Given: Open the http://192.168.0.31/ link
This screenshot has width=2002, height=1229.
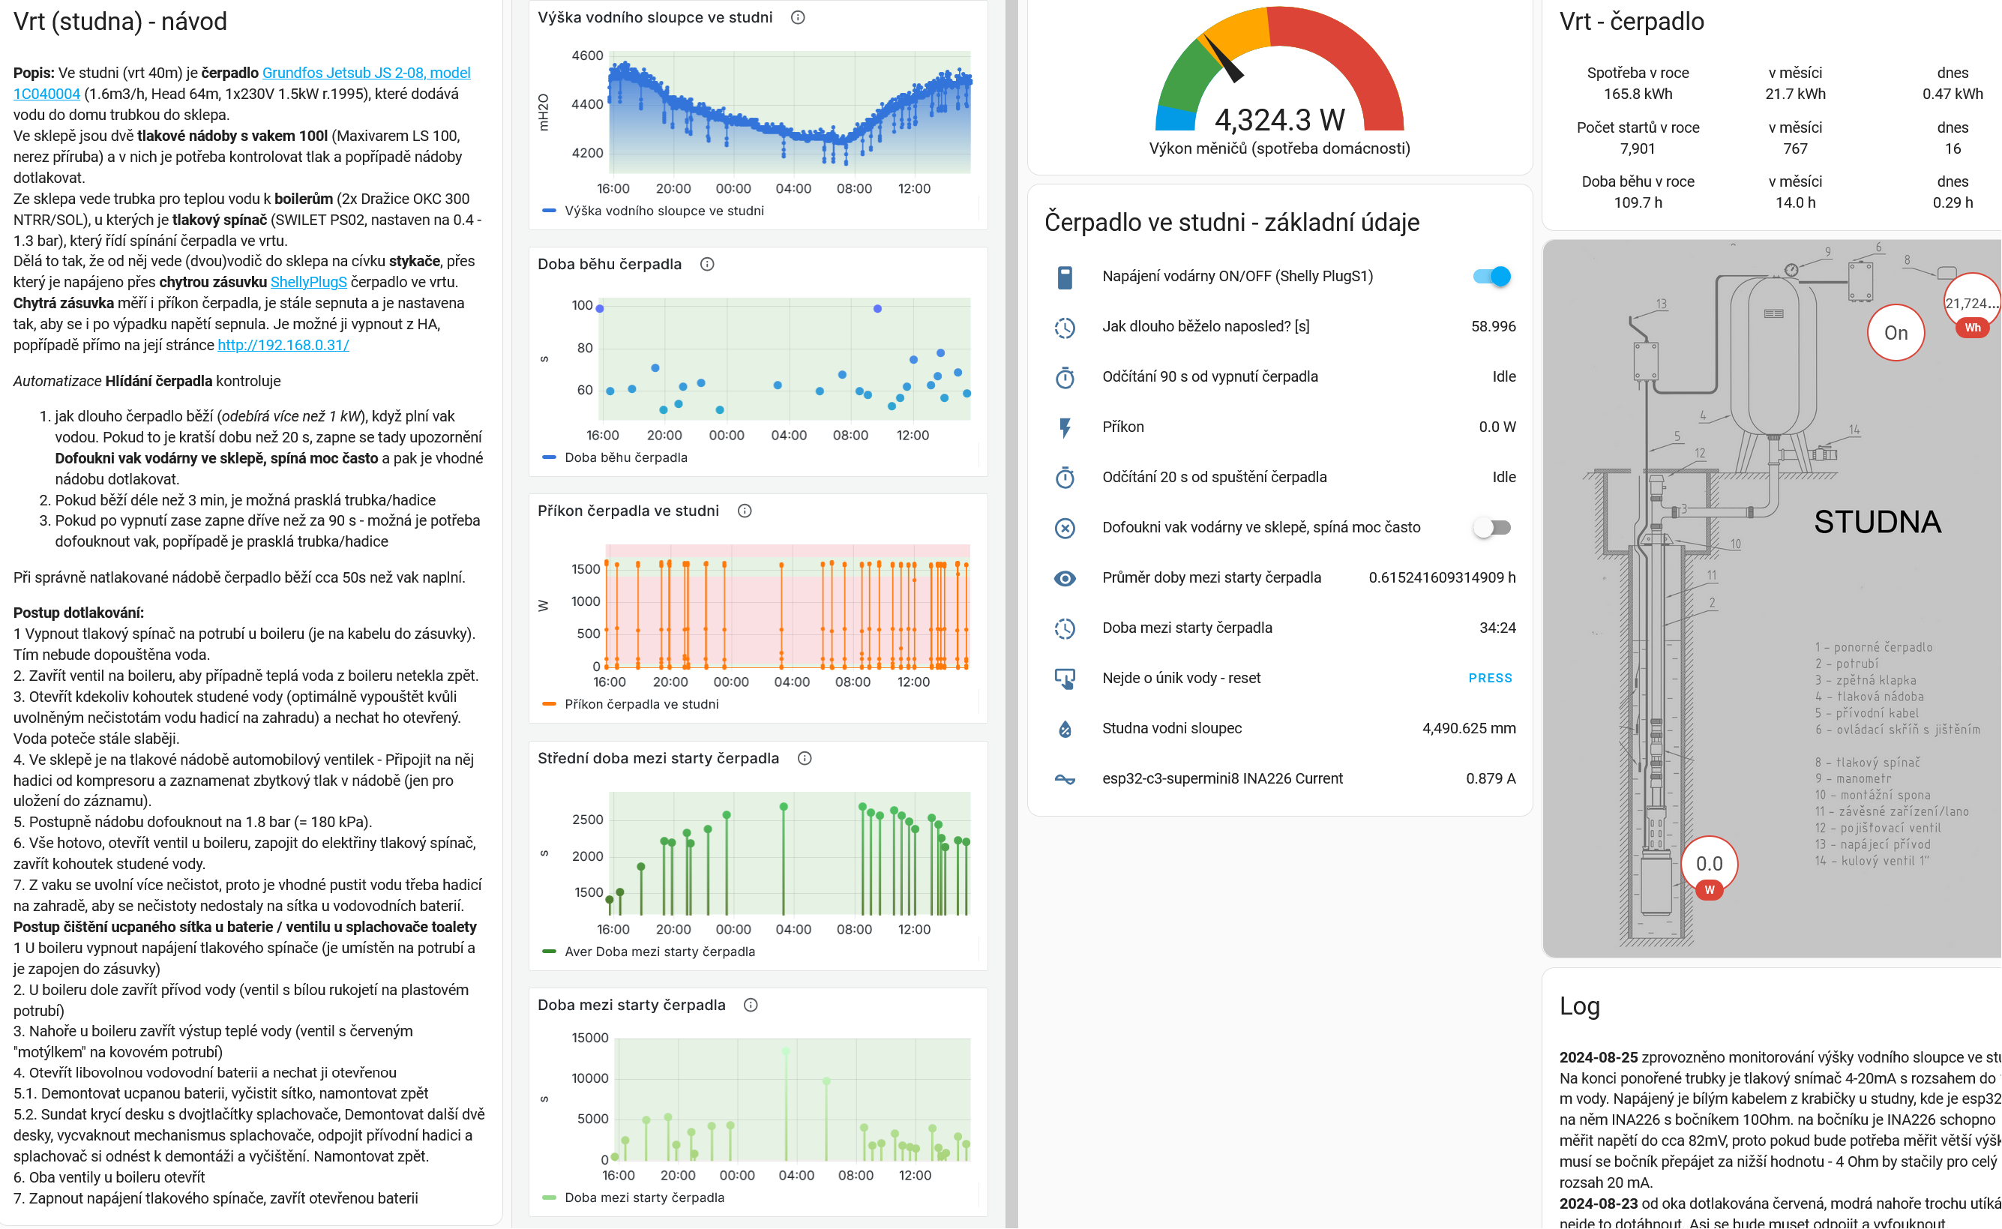Looking at the screenshot, I should point(283,345).
